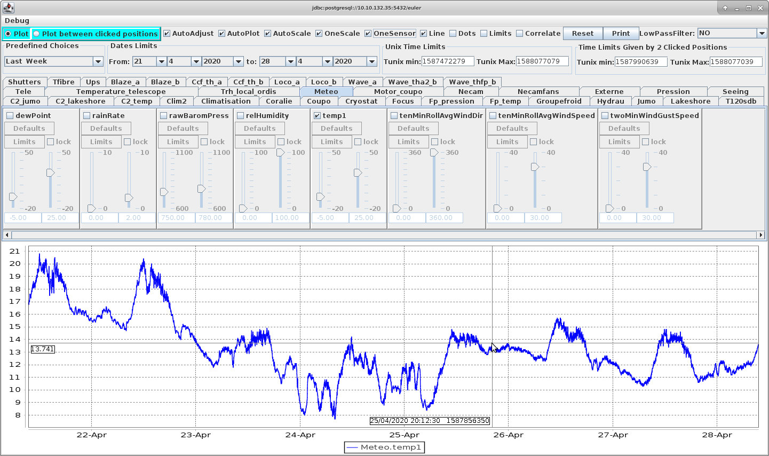Image resolution: width=769 pixels, height=456 pixels.
Task: Click the window roll-up arrow in title bar
Action: click(x=725, y=8)
